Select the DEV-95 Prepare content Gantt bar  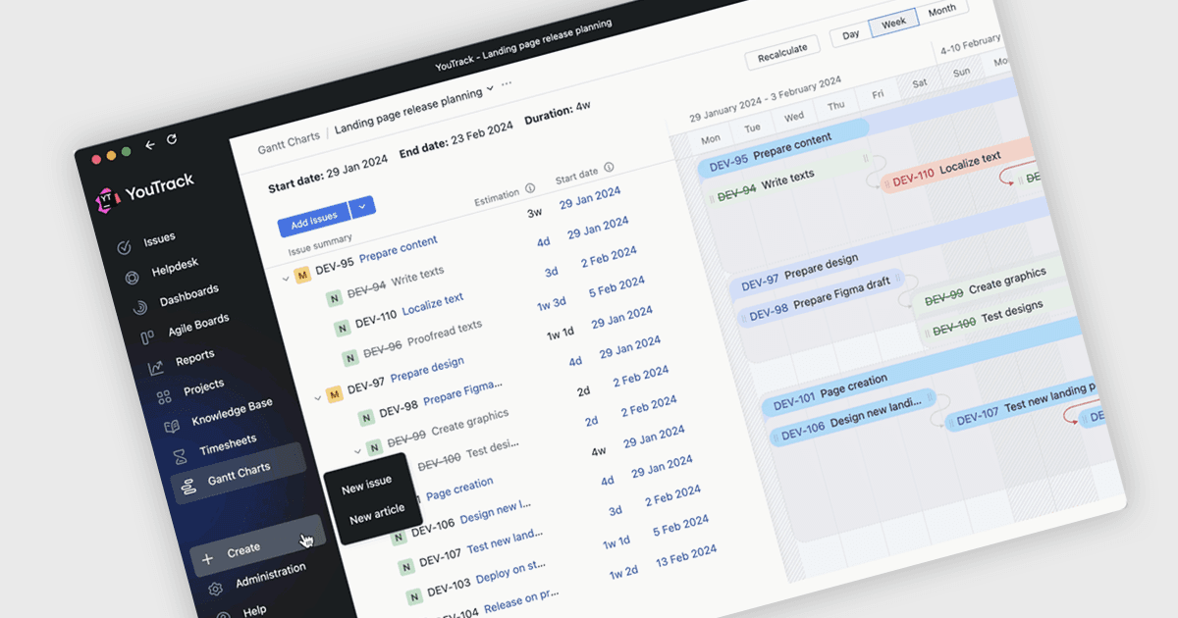[x=782, y=148]
